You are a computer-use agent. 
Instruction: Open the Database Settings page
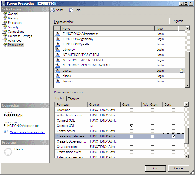click(x=20, y=36)
